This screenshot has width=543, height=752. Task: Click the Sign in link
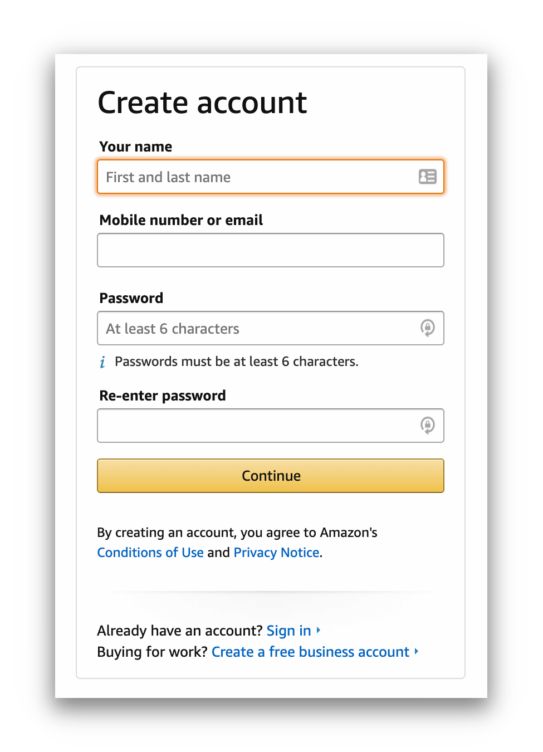coord(288,631)
